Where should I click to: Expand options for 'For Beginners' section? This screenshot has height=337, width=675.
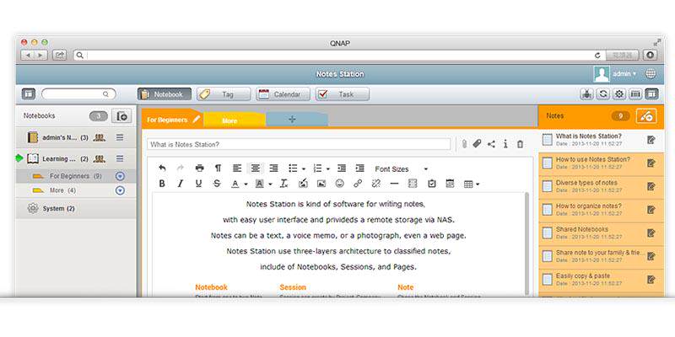120,176
